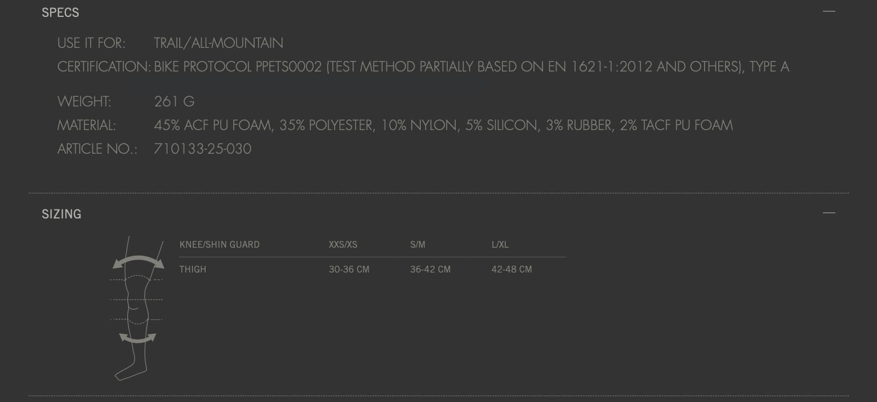Click the 261 G weight value
Image resolution: width=877 pixels, height=402 pixels.
click(174, 101)
